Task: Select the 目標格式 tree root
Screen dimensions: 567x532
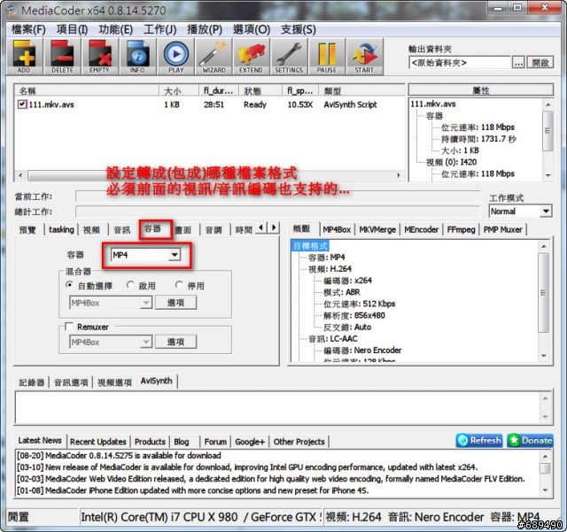Action: pos(310,246)
